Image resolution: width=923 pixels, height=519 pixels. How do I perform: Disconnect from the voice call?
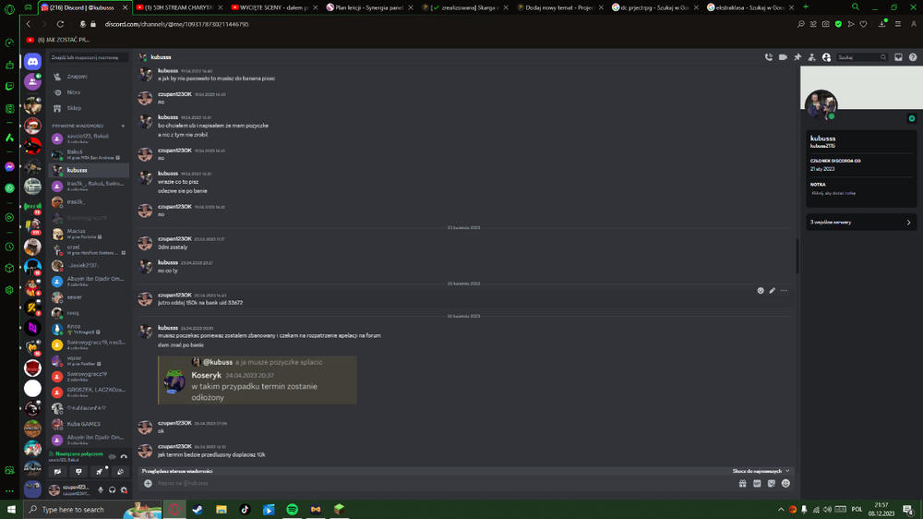(124, 457)
